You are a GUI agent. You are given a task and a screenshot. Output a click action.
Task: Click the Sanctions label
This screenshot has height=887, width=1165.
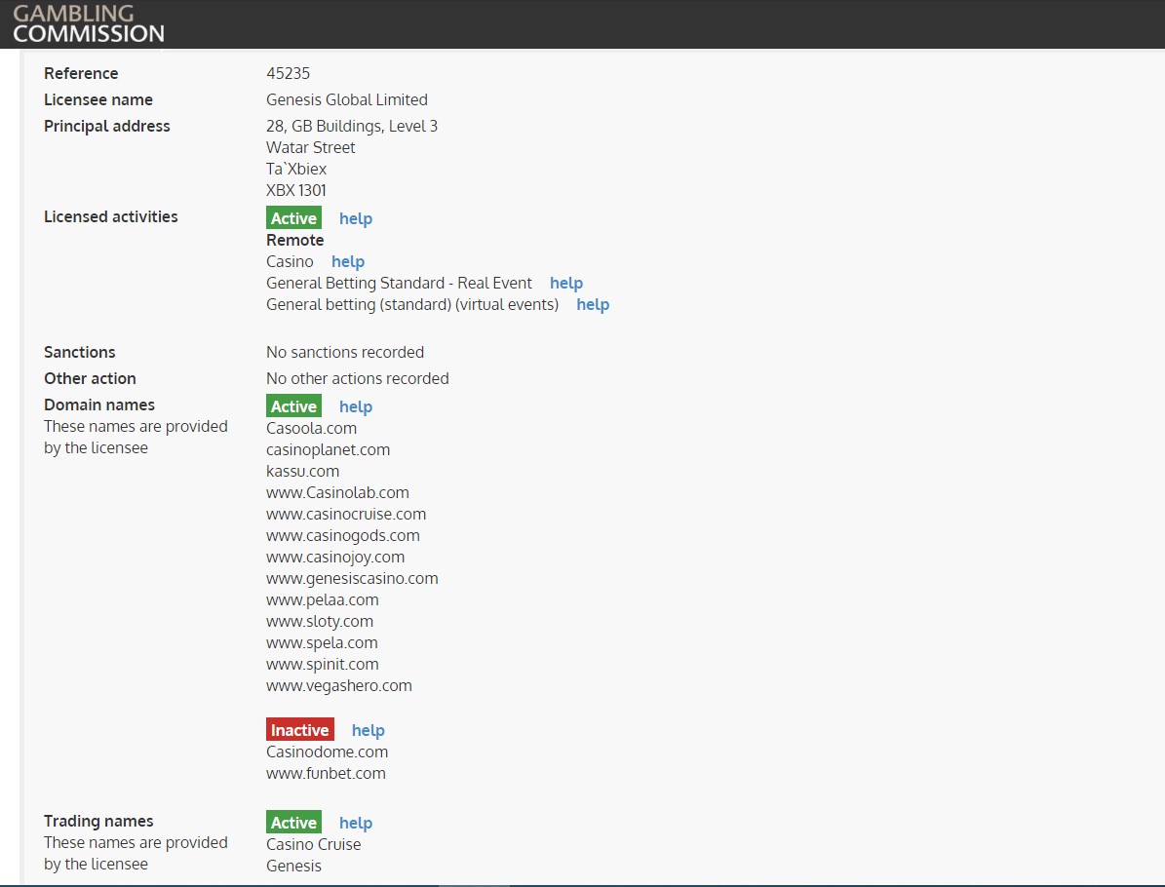pos(80,352)
